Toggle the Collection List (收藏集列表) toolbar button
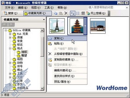The width and height of the screenshot is (130, 98). tap(37, 13)
